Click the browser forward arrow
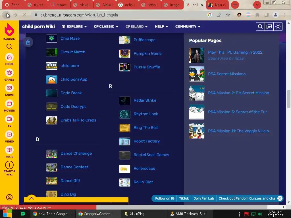This screenshot has height=218, width=291. pos(15,15)
